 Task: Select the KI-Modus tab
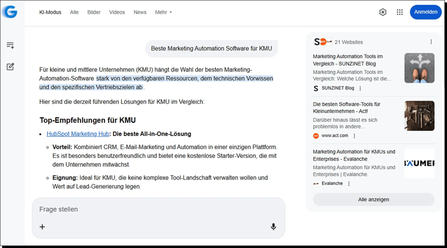coord(50,12)
